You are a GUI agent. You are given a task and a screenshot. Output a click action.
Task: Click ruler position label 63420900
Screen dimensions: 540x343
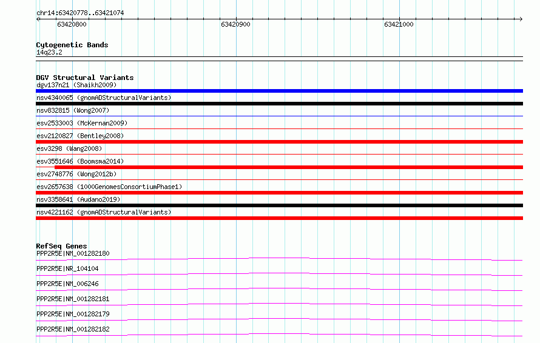coord(235,24)
